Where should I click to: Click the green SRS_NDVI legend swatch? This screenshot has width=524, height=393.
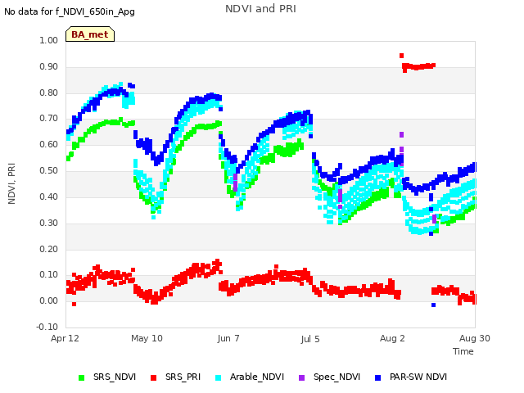click(81, 377)
